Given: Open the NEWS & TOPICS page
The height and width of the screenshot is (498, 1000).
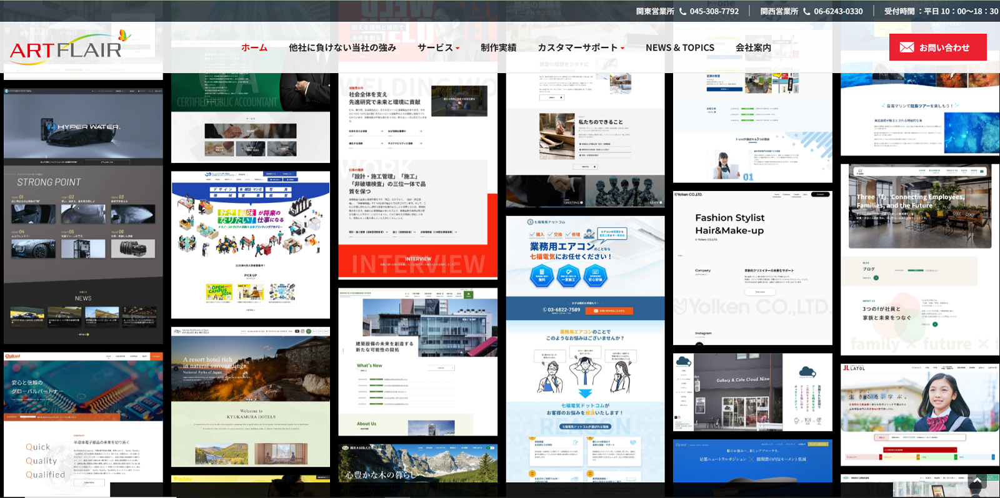Looking at the screenshot, I should tap(679, 47).
